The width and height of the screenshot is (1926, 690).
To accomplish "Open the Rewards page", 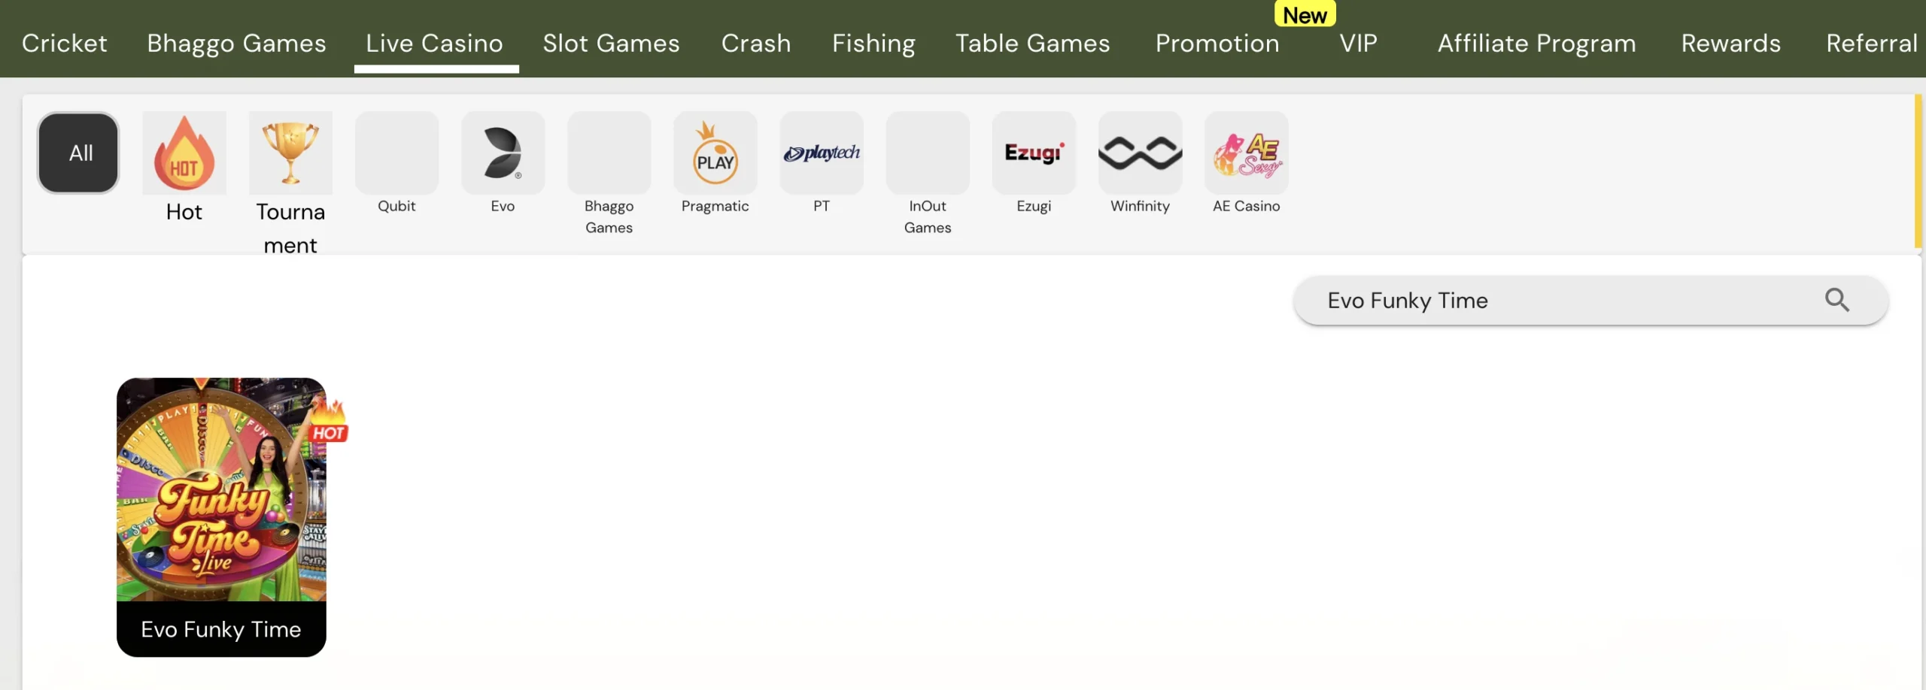I will click(1730, 43).
